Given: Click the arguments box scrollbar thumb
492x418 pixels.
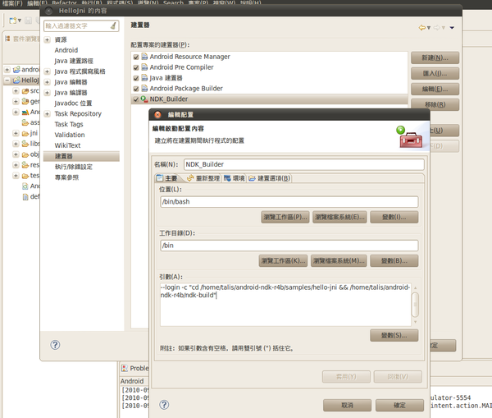Looking at the screenshot, I should [x=415, y=305].
